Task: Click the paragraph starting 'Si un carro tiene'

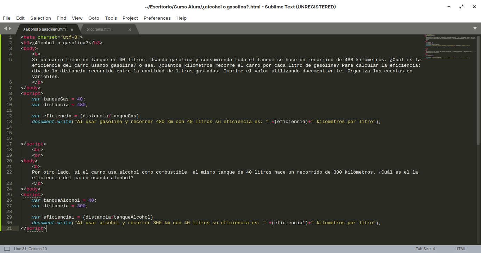Action: click(x=226, y=68)
